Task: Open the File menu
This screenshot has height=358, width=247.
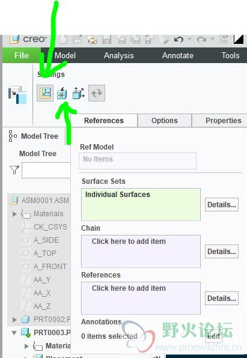Action: pyautogui.click(x=22, y=55)
